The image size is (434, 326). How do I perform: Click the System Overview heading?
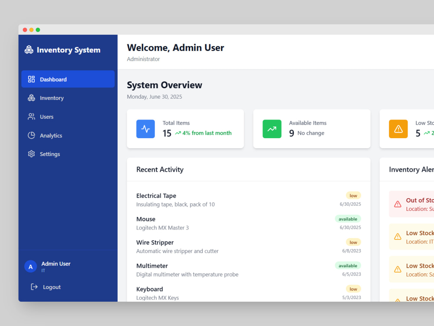coord(164,85)
